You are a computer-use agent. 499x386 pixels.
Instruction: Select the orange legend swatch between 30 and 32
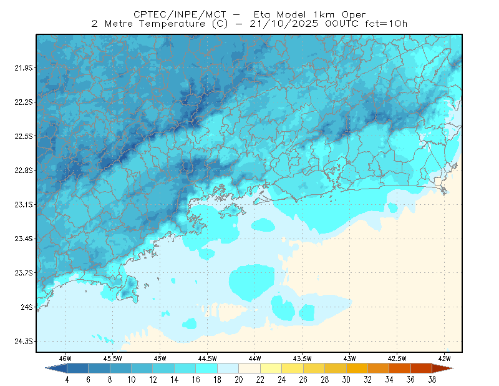tap(357, 369)
